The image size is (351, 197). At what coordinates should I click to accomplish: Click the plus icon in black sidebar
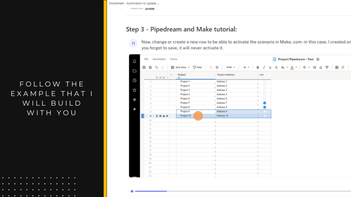(x=134, y=109)
